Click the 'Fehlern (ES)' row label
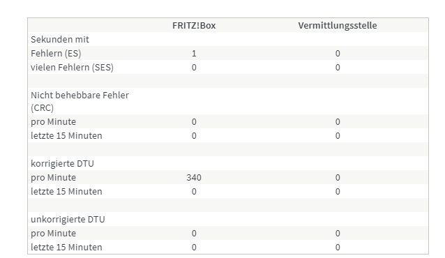Screen dimensions: 445x258 tap(56, 54)
